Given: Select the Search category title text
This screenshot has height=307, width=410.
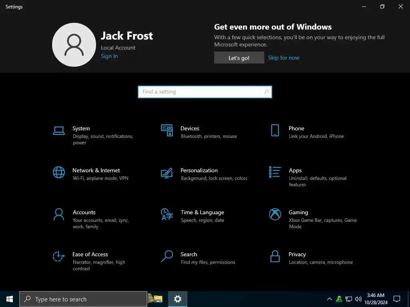Looking at the screenshot, I should click(189, 254).
